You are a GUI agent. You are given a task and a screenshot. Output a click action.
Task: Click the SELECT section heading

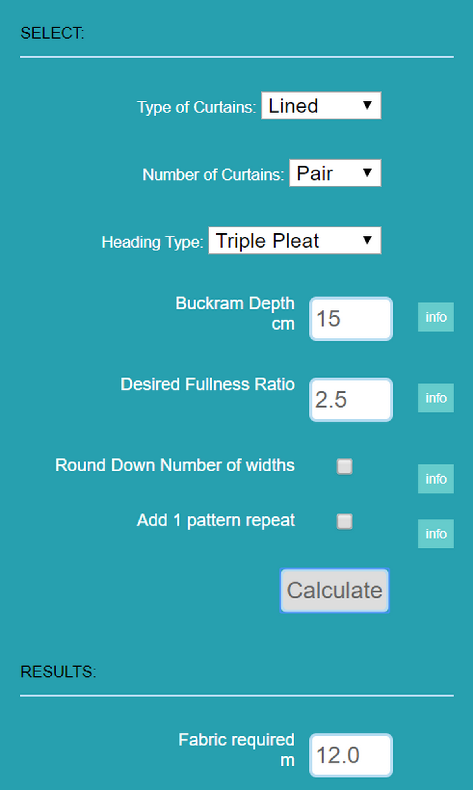tap(52, 33)
